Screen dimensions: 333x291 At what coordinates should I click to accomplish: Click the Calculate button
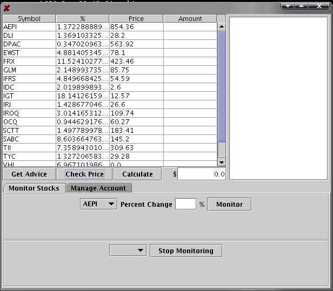click(137, 174)
